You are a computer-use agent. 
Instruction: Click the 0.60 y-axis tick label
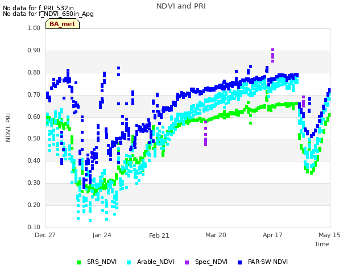[x=34, y=117]
